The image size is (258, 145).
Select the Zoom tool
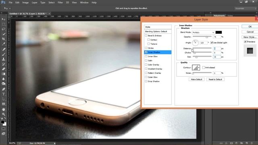(4, 114)
